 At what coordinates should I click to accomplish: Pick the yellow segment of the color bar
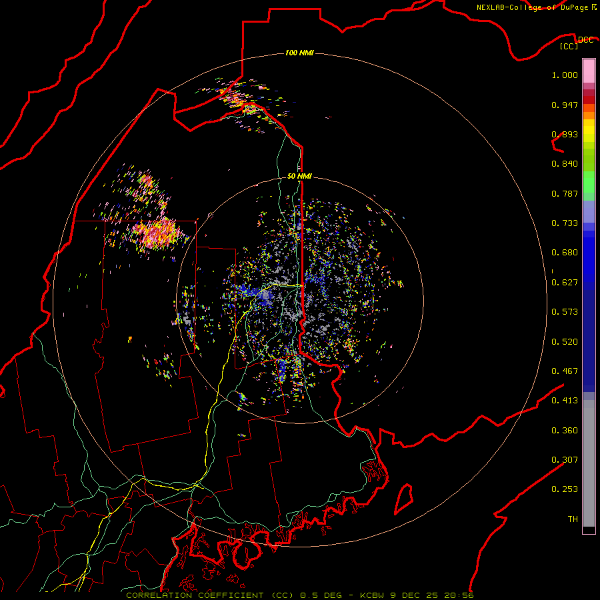pyautogui.click(x=589, y=131)
